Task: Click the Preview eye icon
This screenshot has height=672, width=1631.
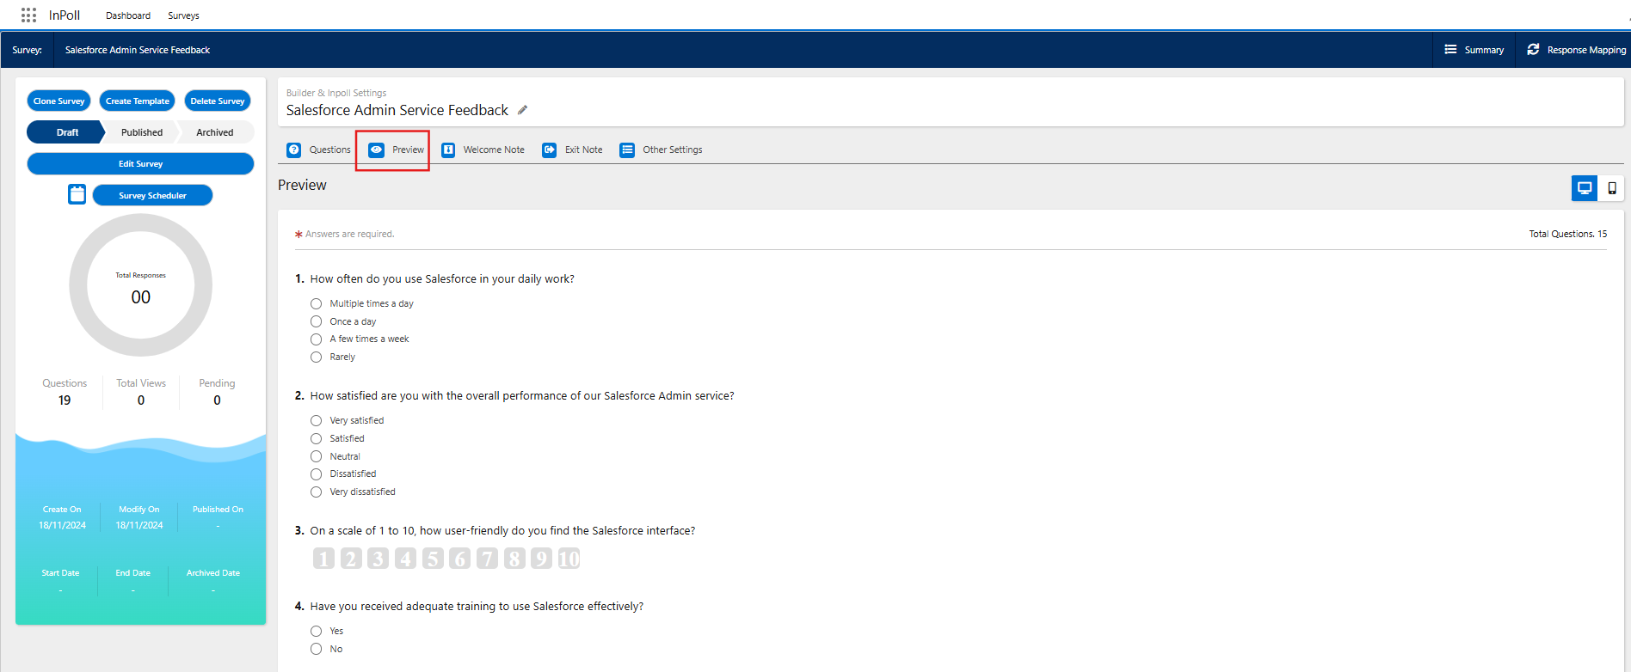Action: point(377,150)
